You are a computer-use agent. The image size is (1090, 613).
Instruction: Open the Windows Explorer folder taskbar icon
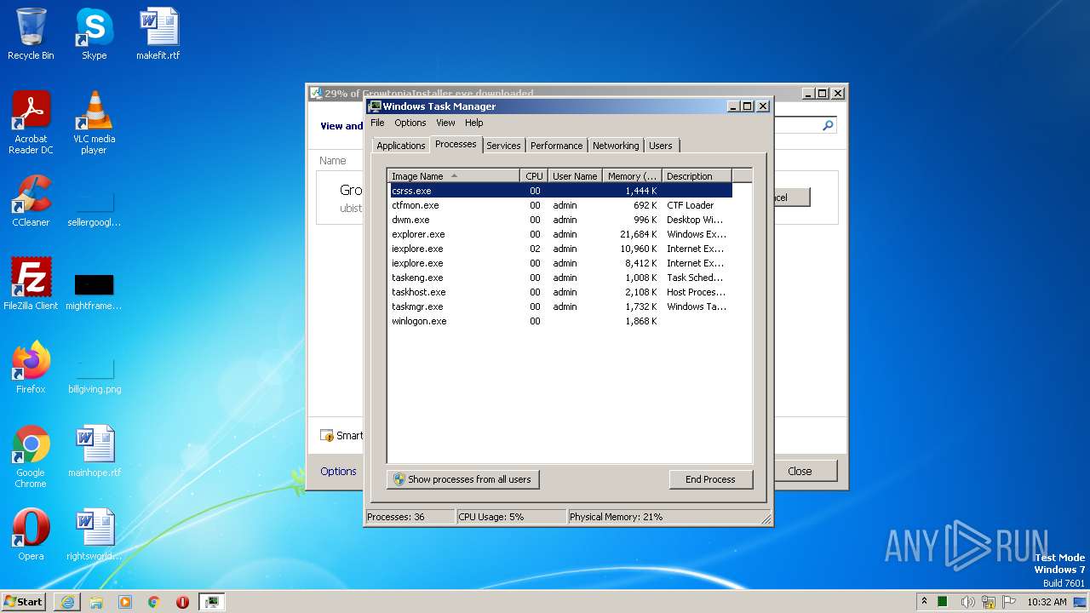(96, 602)
